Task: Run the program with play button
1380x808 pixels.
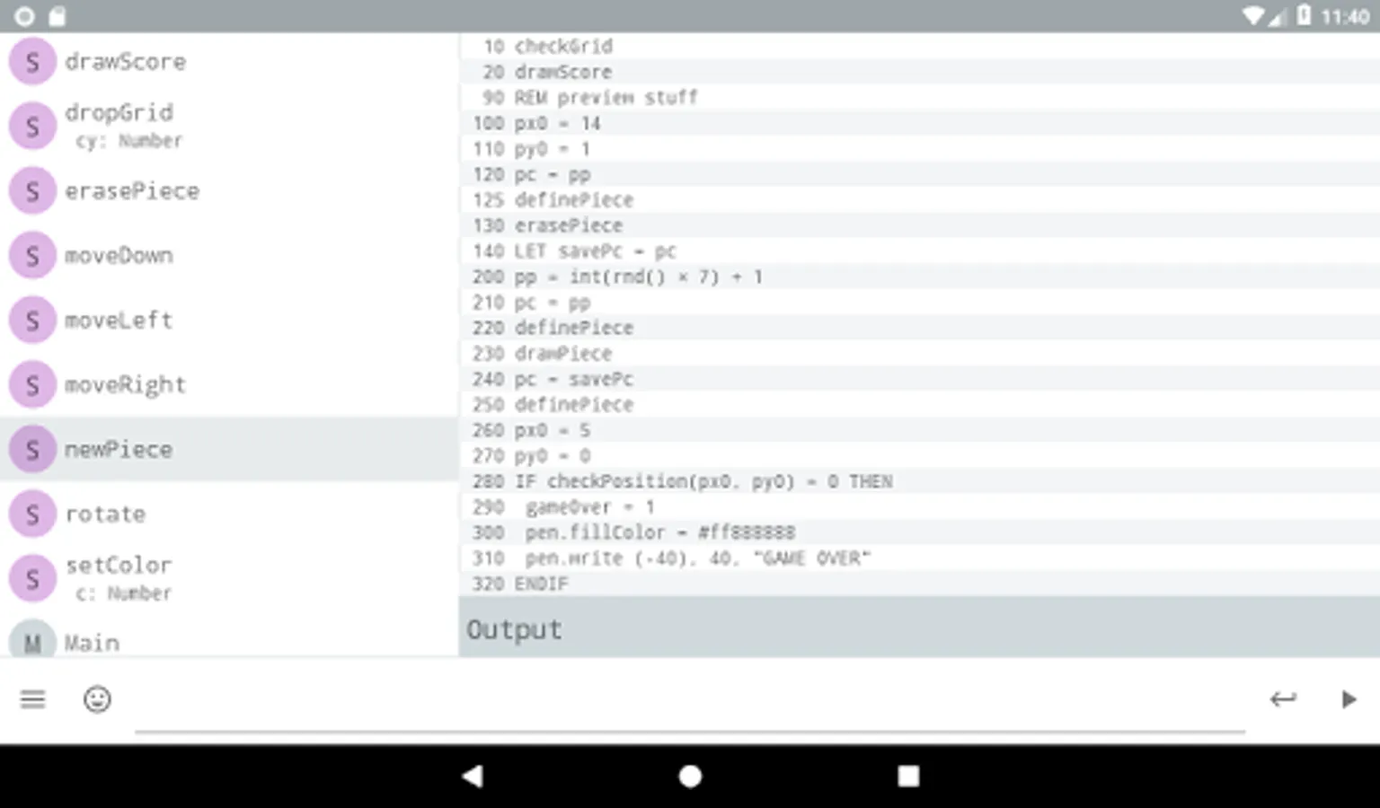Action: coord(1348,699)
